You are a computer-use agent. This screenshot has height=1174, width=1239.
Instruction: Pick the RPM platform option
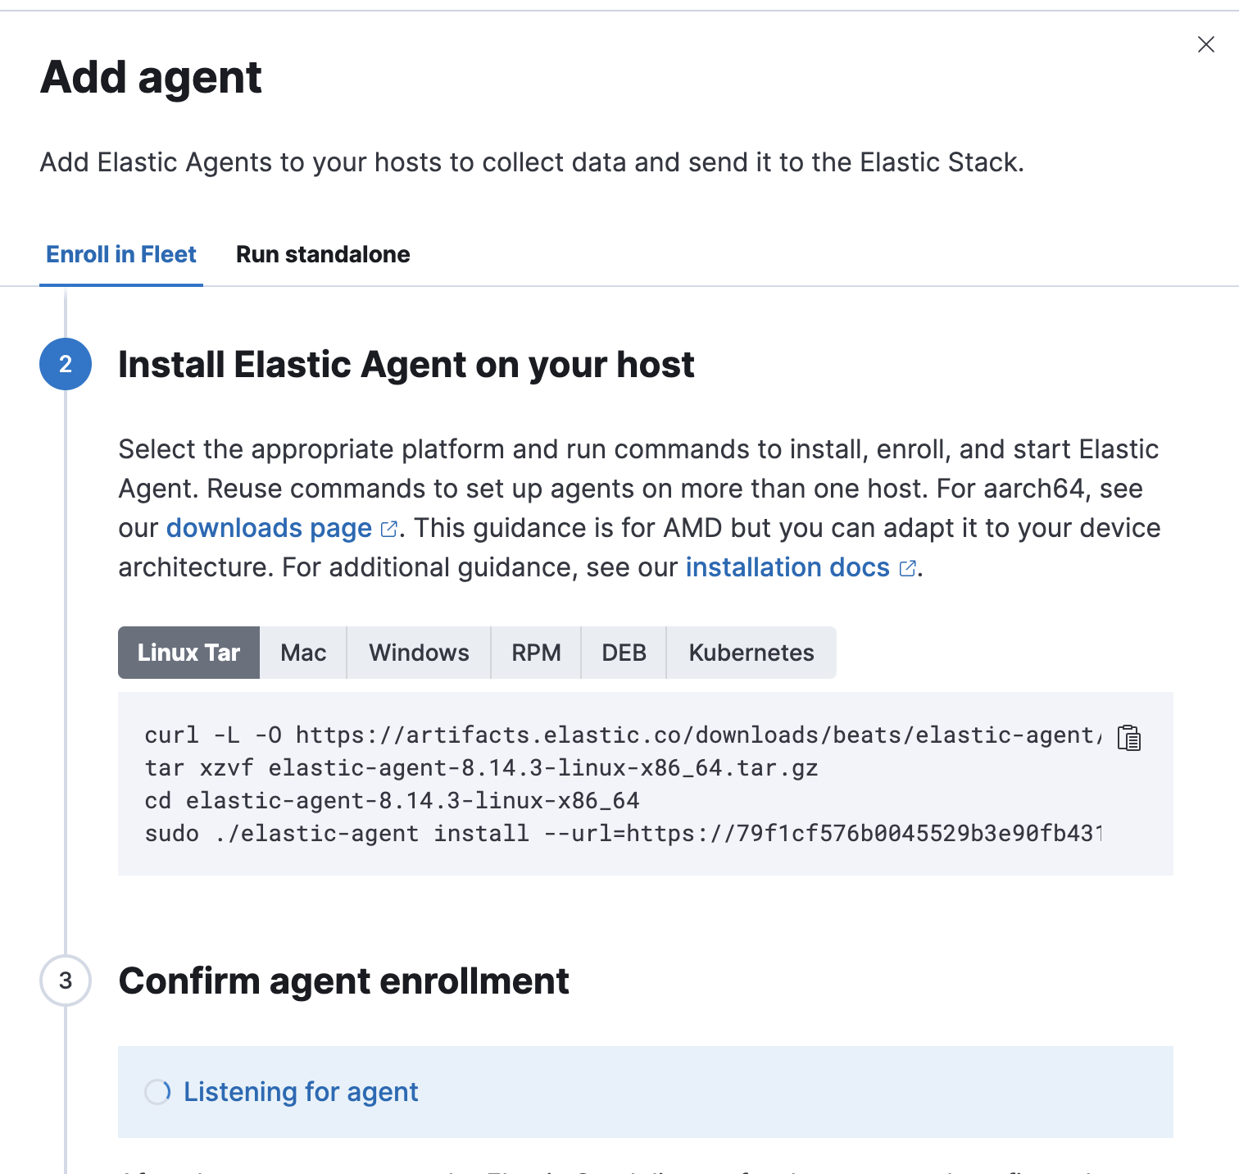pos(536,653)
